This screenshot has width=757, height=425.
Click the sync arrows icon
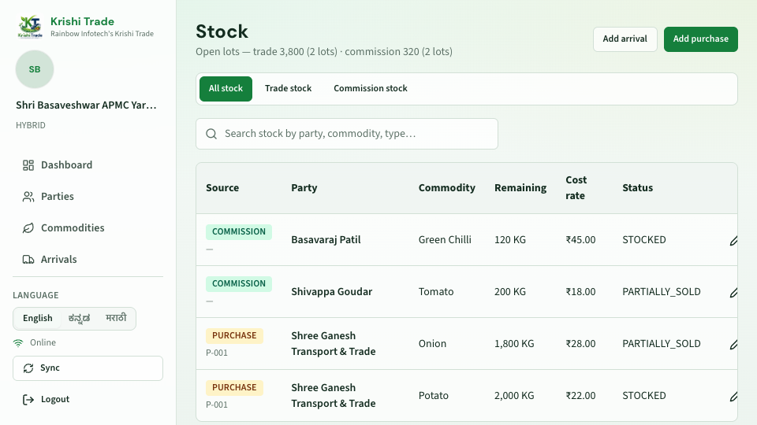(28, 368)
